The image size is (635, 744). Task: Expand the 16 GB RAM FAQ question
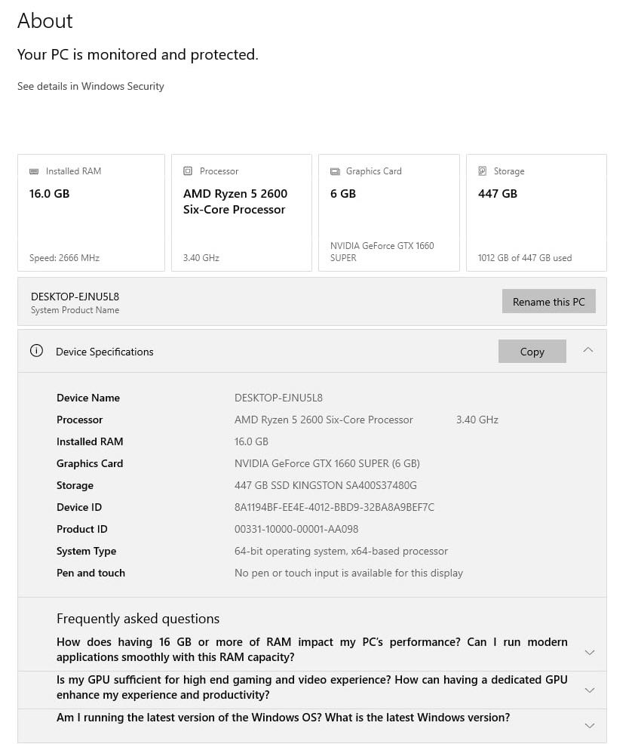click(x=590, y=652)
